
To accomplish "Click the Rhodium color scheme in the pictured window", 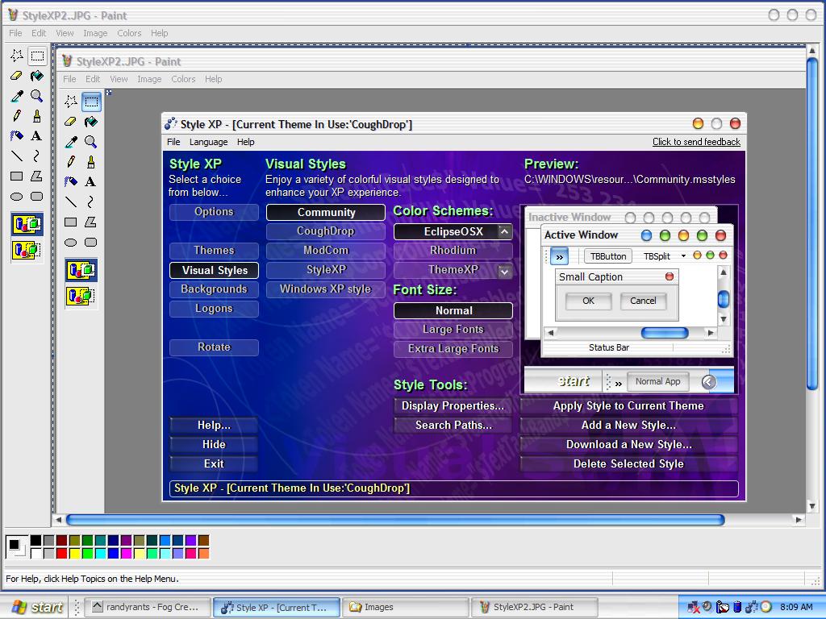I will pyautogui.click(x=453, y=251).
